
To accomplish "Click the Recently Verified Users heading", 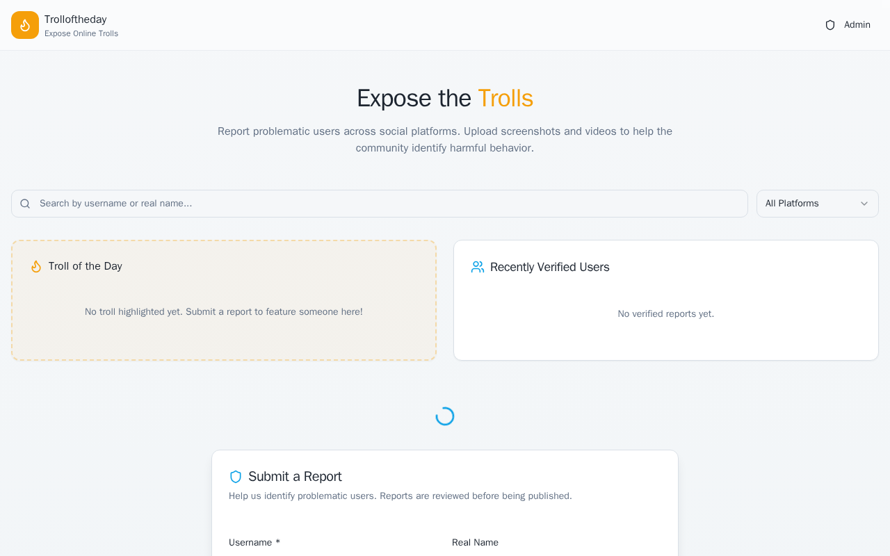I will coord(550,267).
